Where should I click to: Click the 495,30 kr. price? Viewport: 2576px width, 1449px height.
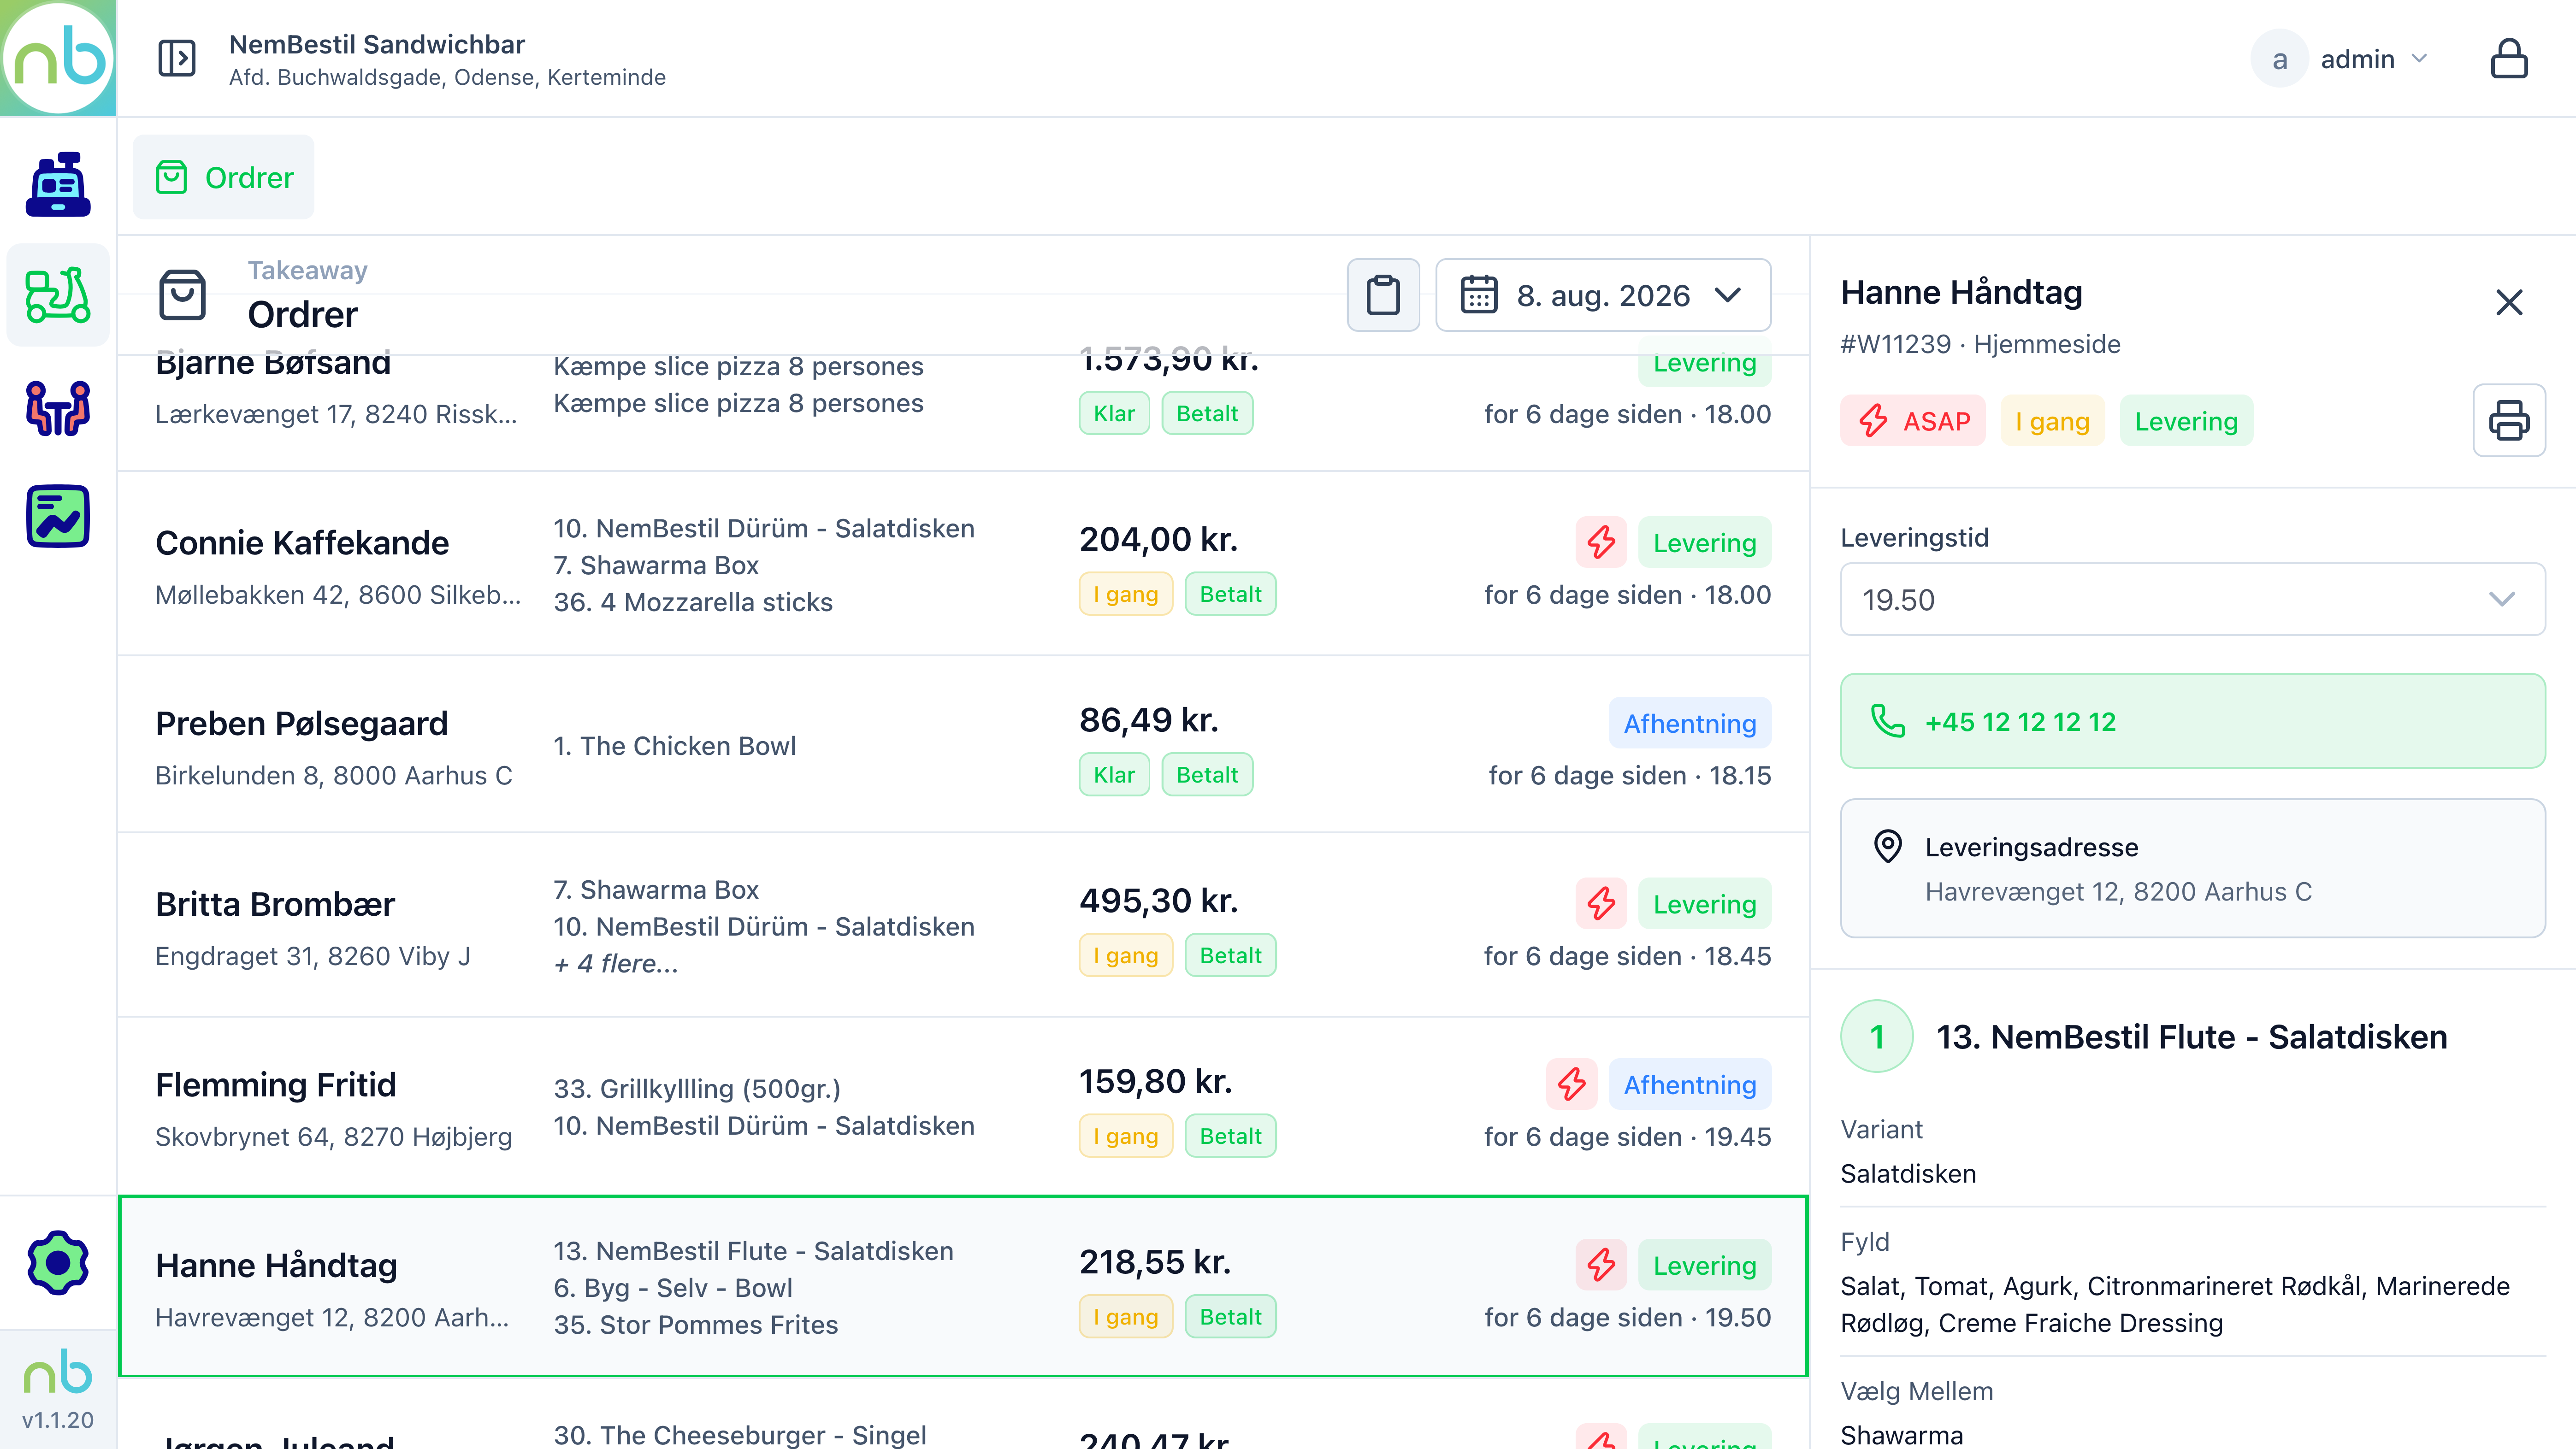point(1158,900)
